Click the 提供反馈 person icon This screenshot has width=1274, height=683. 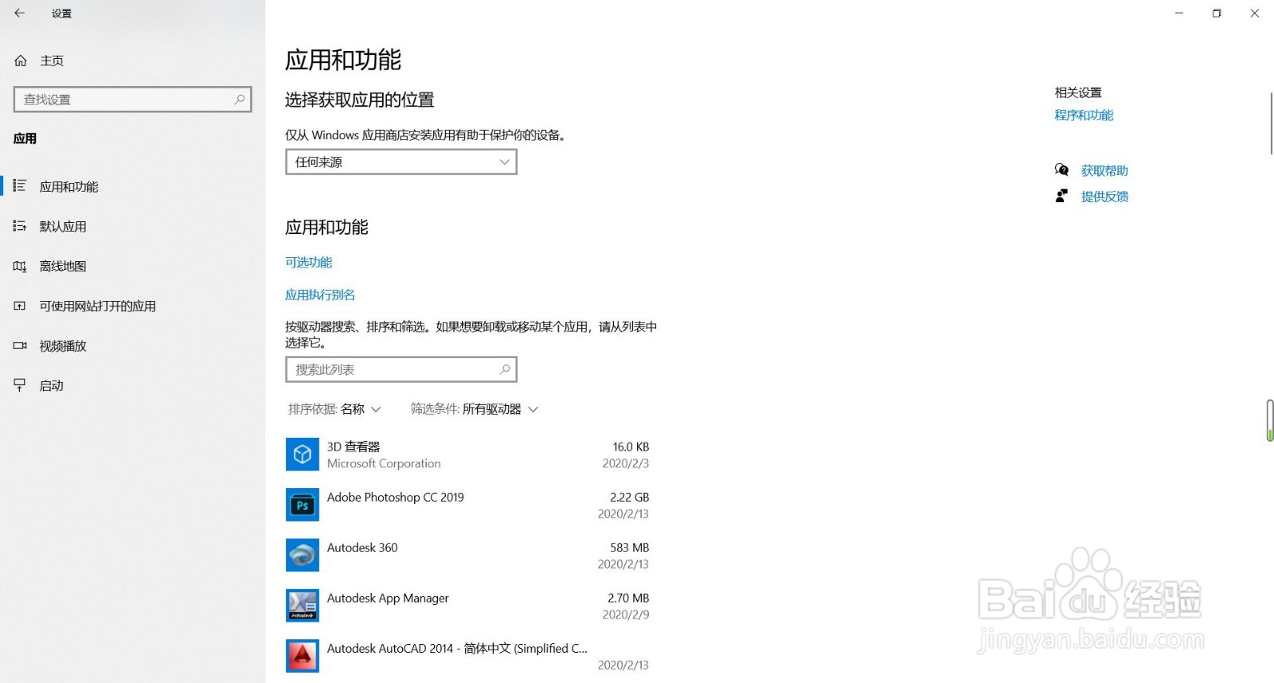(1061, 196)
